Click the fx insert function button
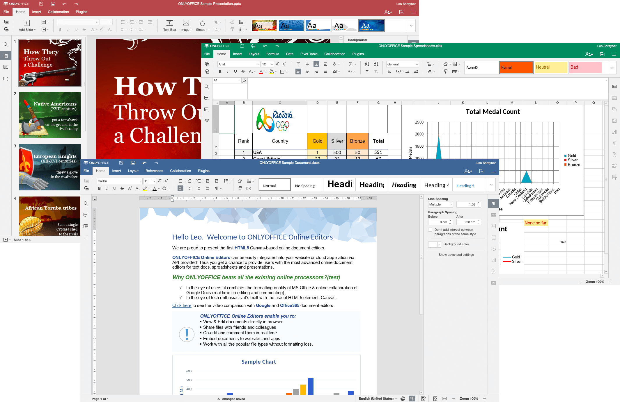This screenshot has height=402, width=620. click(245, 81)
